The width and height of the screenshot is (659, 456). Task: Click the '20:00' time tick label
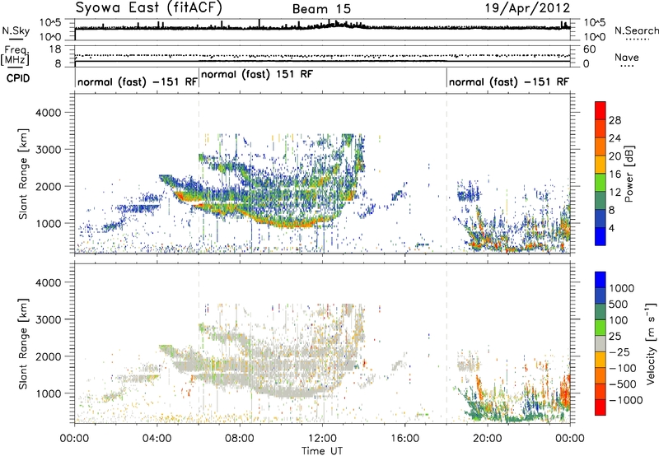click(x=488, y=439)
